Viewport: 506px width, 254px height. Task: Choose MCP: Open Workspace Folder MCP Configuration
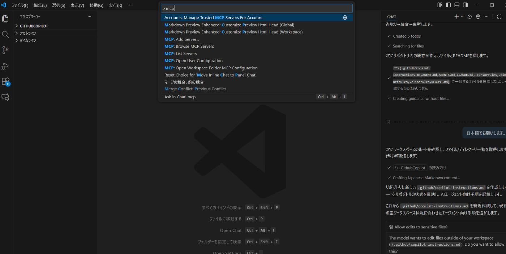pyautogui.click(x=257, y=68)
